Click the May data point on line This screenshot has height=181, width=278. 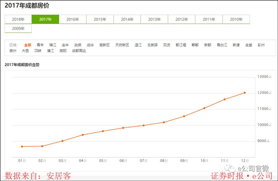[x=103, y=131]
